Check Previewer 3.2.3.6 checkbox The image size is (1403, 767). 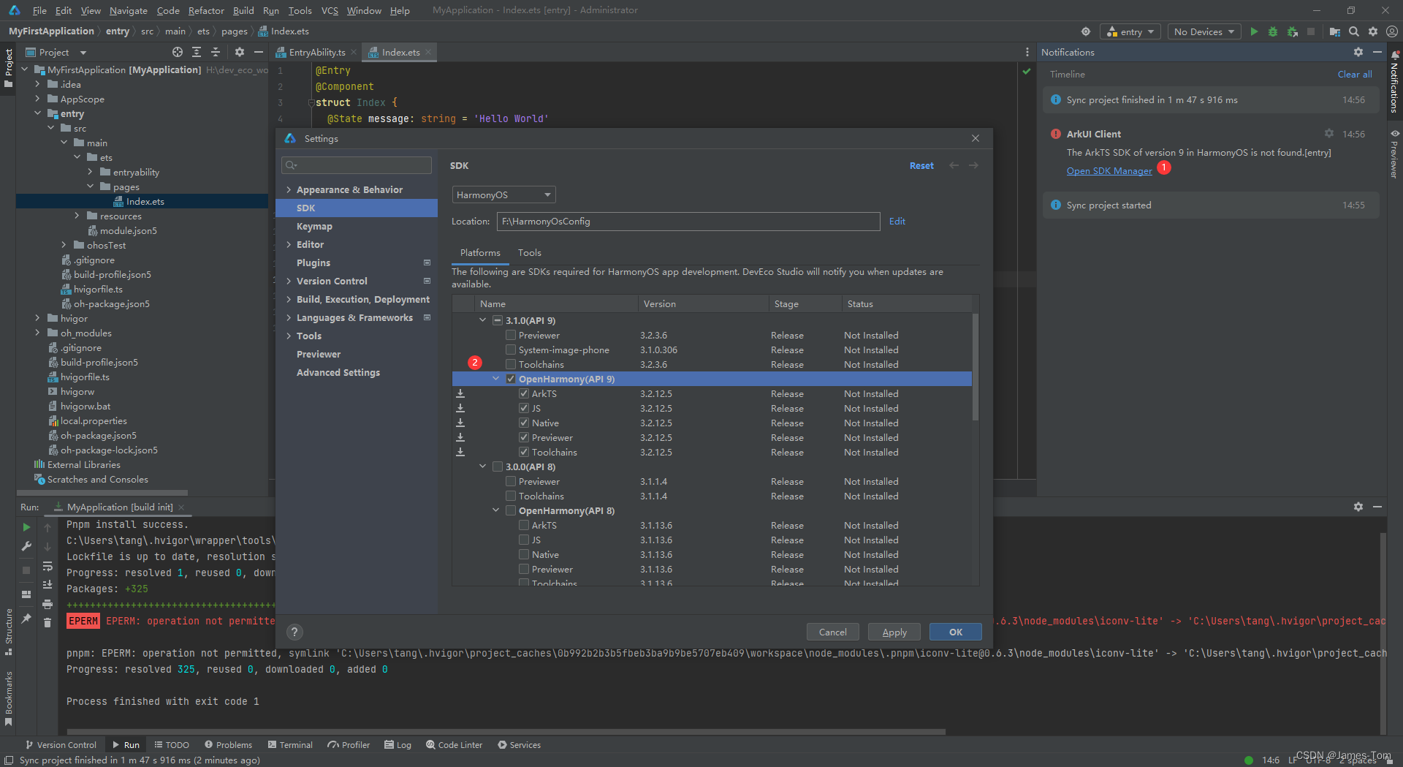(x=511, y=335)
